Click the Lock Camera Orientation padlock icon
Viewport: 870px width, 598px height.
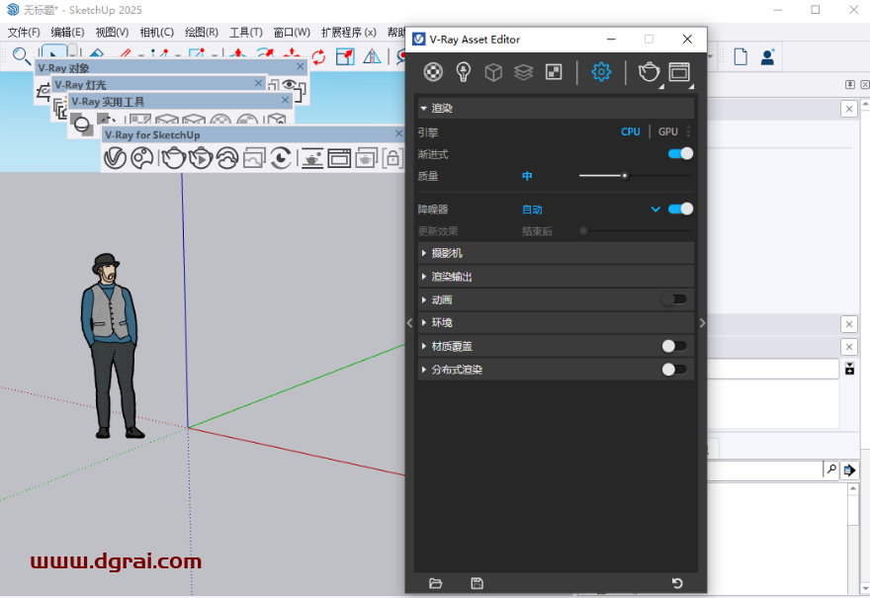[392, 158]
